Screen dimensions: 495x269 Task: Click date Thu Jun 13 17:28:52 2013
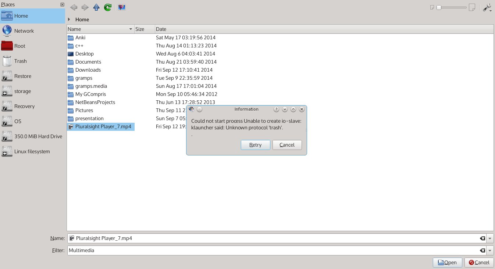point(185,102)
